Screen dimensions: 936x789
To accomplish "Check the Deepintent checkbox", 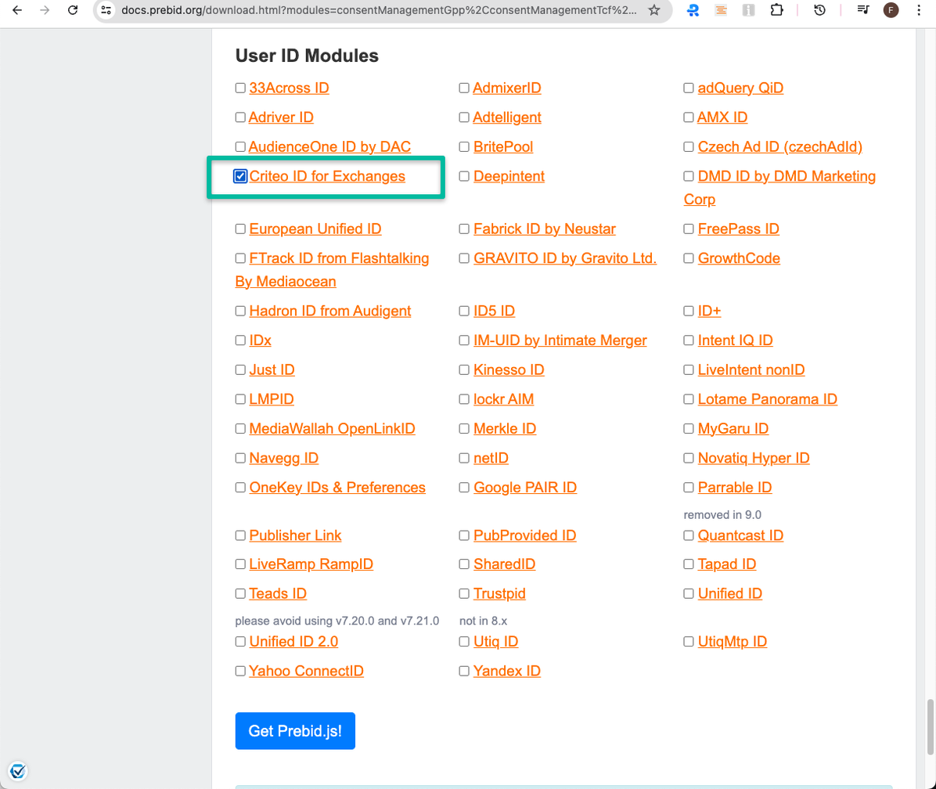I will coord(464,176).
